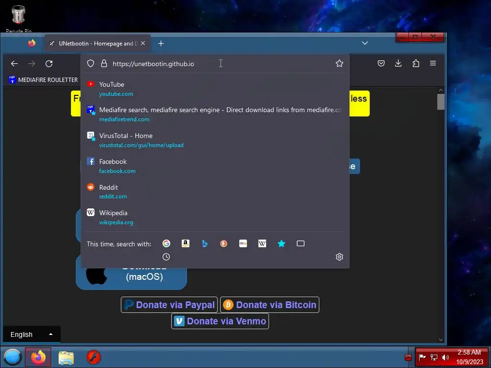
Task: Go back to the previous page
Action: pos(14,64)
